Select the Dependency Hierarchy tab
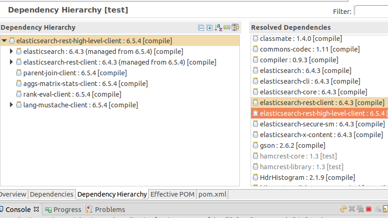 112,194
